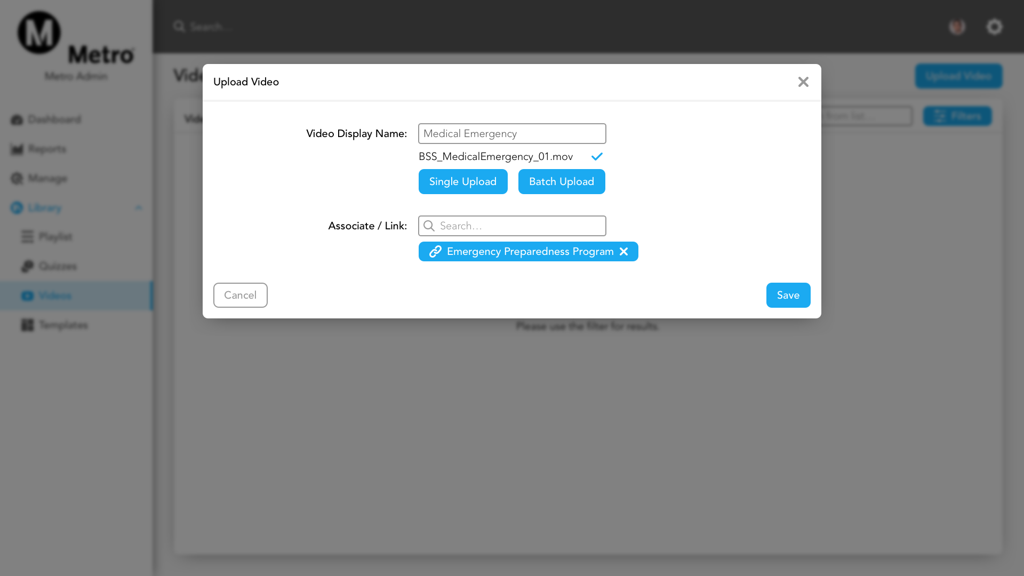1024x576 pixels.
Task: Collapse the Library sidebar section
Action: point(138,207)
